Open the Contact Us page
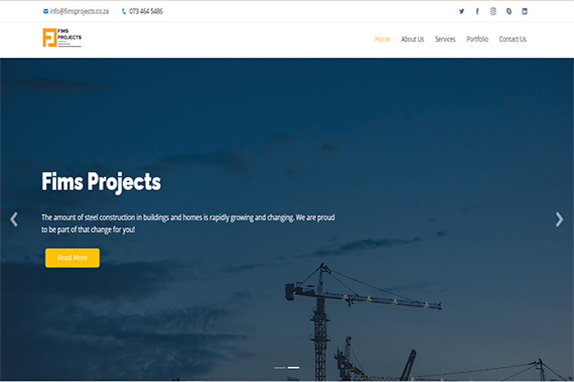574x382 pixels. point(513,39)
